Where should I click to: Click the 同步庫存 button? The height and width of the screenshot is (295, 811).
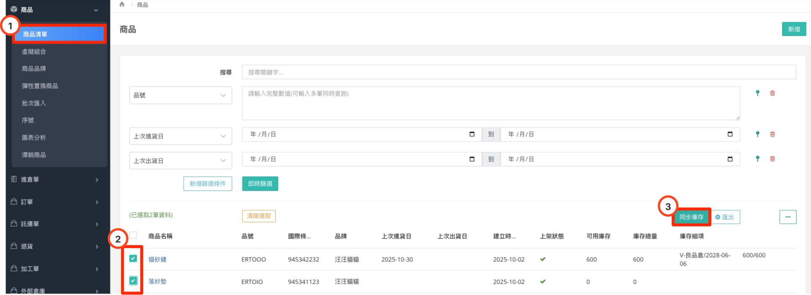pos(691,217)
